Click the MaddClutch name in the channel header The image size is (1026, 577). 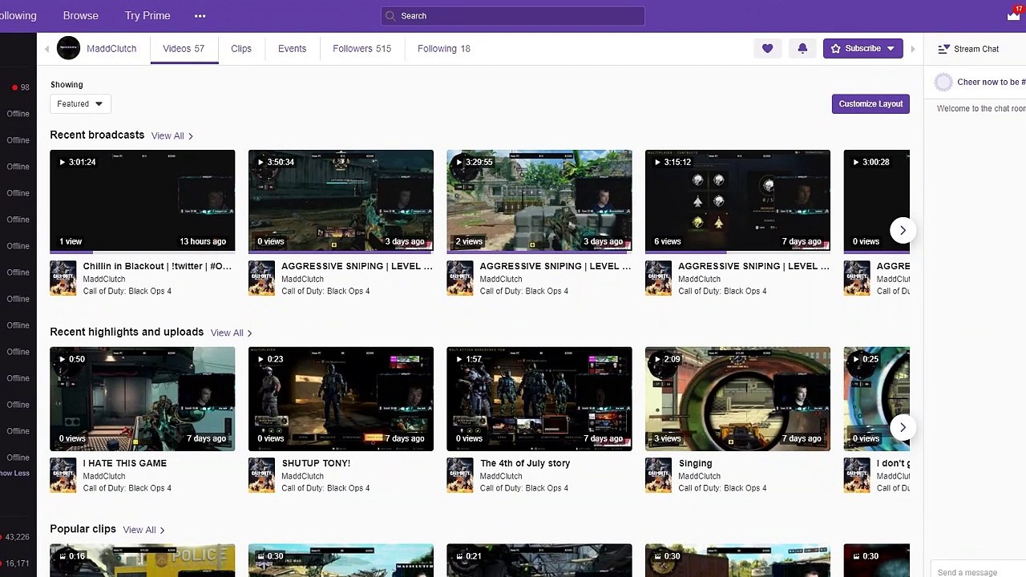pyautogui.click(x=111, y=49)
